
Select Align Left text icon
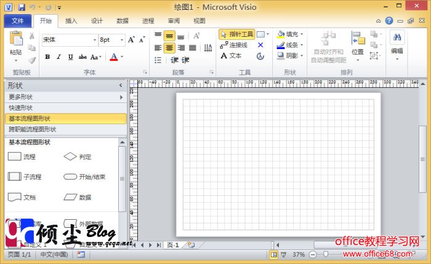[158, 48]
